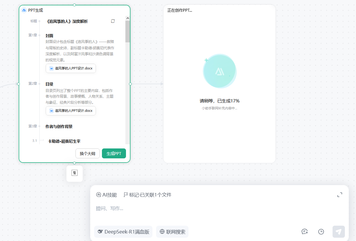Click the PPT生成 logo icon in card header
The image size is (356, 241).
[x=24, y=10]
